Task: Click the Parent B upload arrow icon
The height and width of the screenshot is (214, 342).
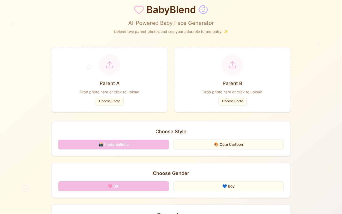Action: (x=232, y=65)
